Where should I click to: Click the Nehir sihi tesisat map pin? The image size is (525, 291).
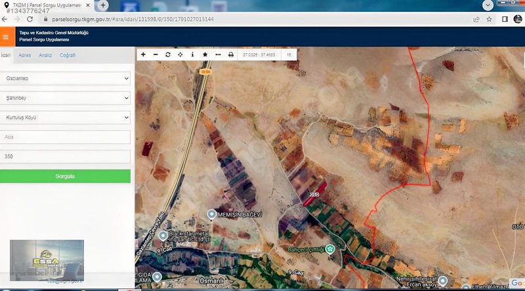click(x=442, y=281)
